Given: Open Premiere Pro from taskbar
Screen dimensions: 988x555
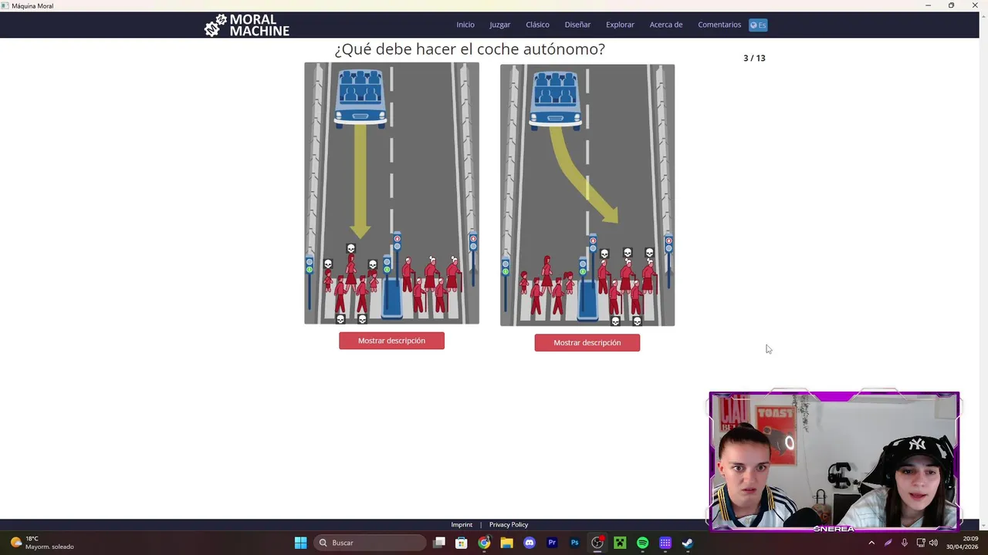Looking at the screenshot, I should (x=552, y=543).
